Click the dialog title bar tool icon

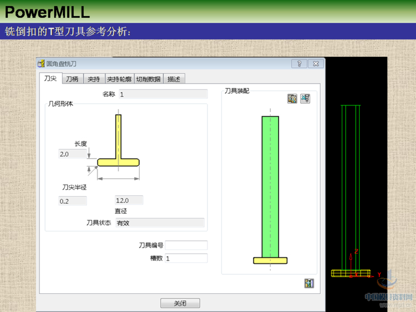tap(41, 63)
